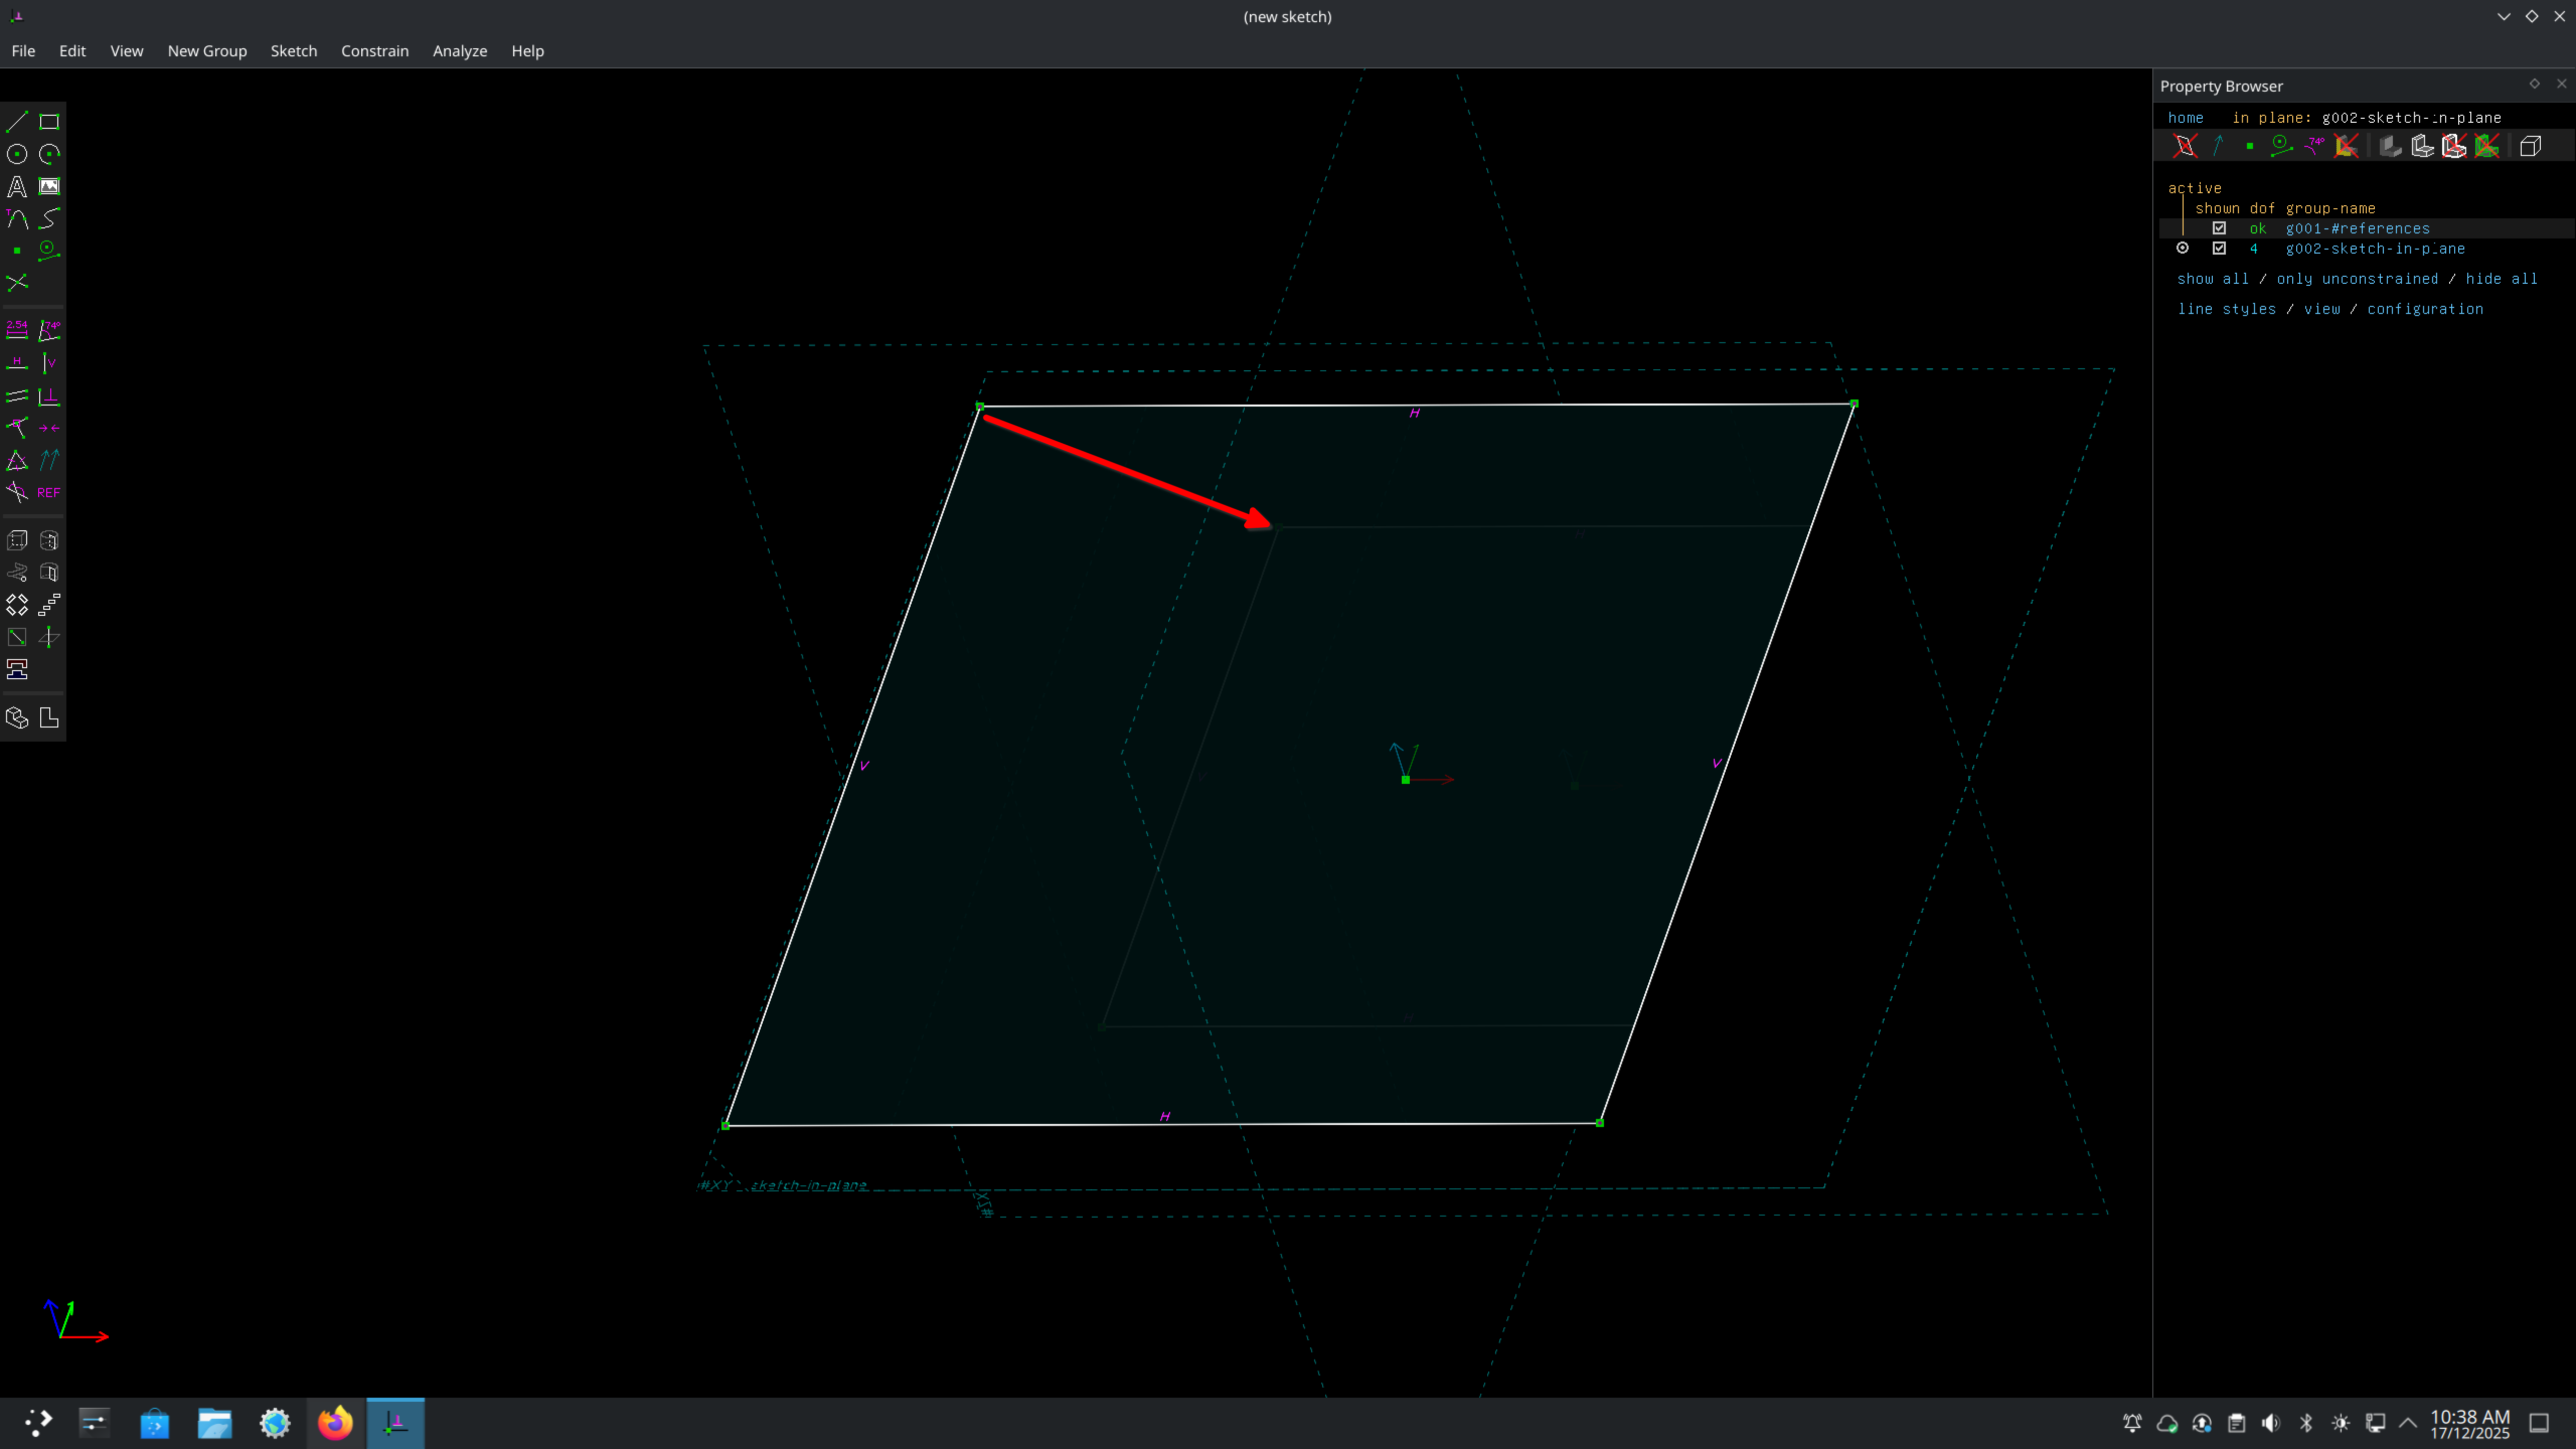Open the Constrain menu
This screenshot has height=1449, width=2576.
coord(374,51)
